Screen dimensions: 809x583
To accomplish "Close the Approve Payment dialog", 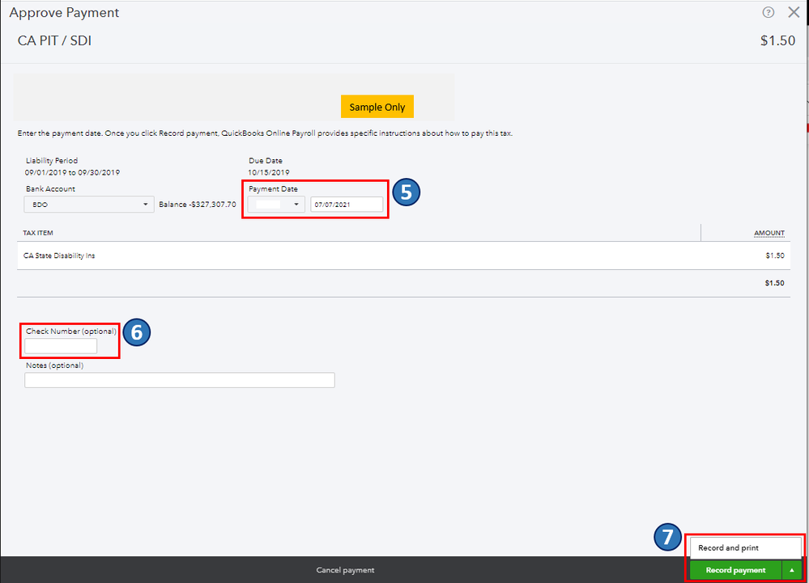I will pos(794,12).
